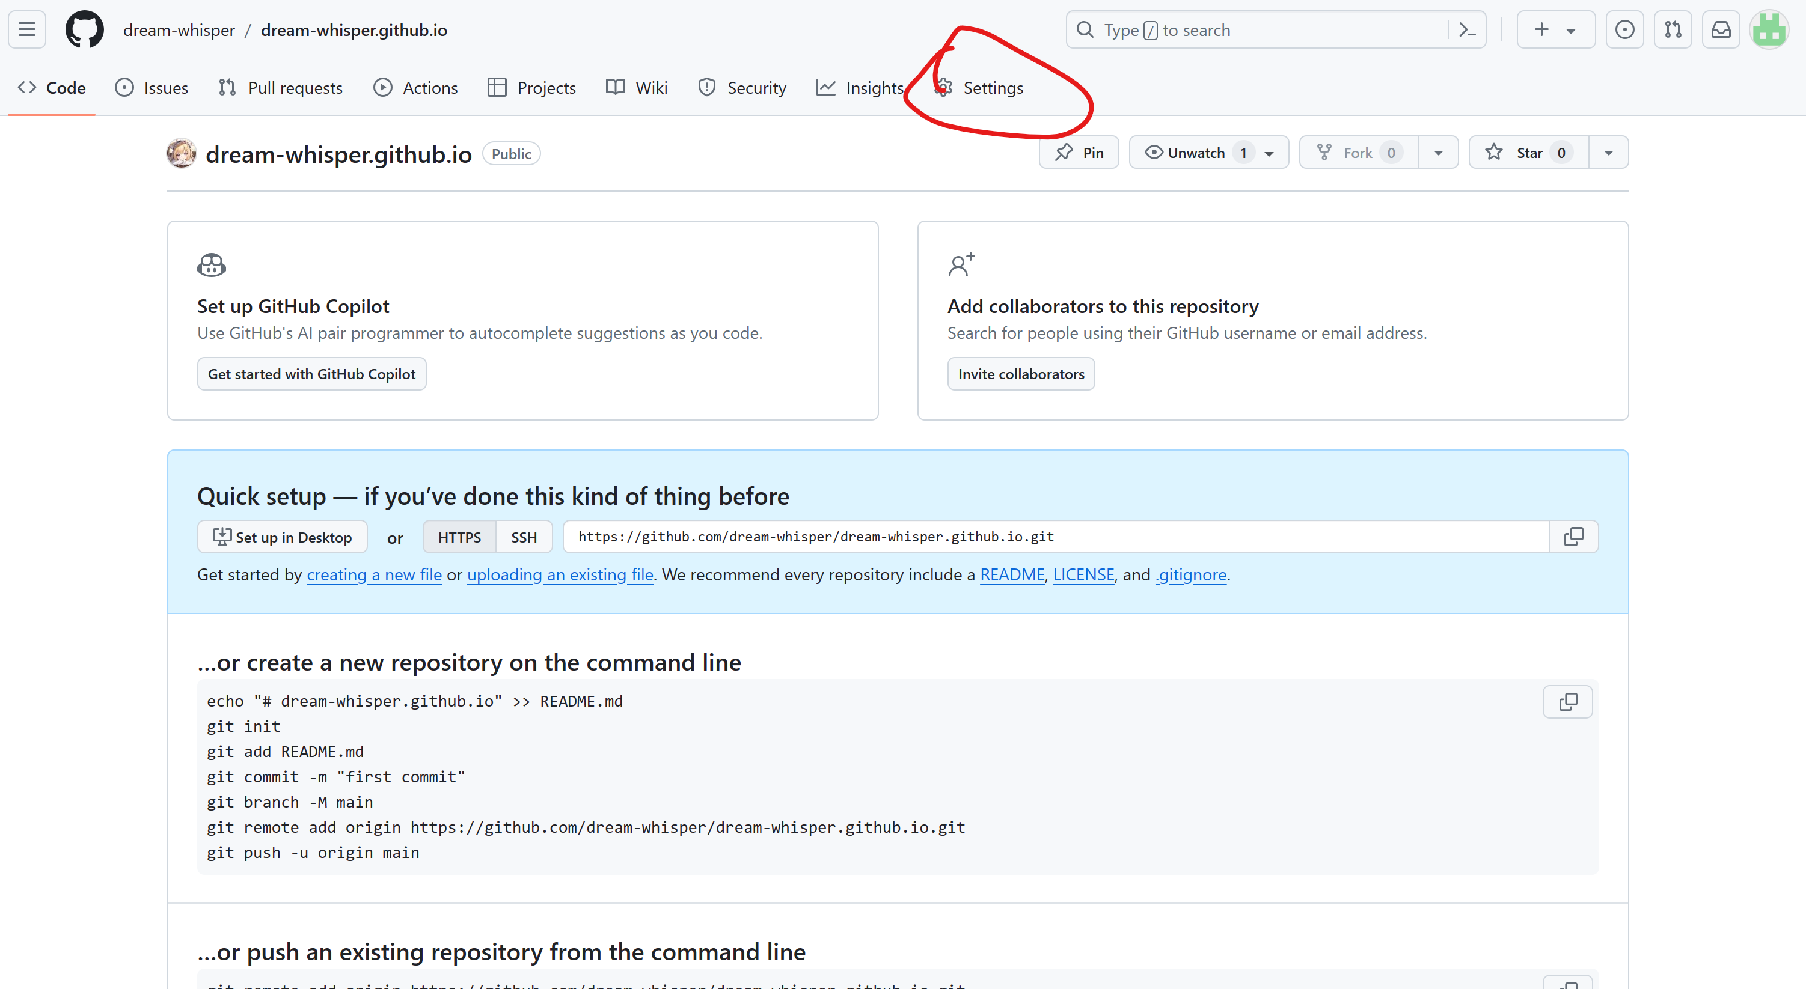Viewport: 1806px width, 989px height.
Task: Open the issues icon in header
Action: coord(1624,29)
